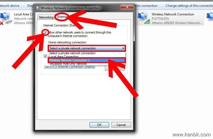Switch to the Networking tab
Screen dimensions: 213x139
46,17
